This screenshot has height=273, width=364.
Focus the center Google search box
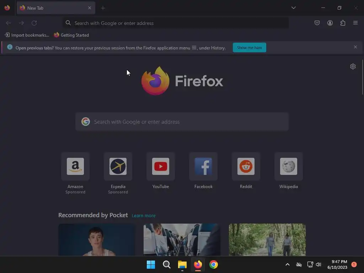pyautogui.click(x=182, y=122)
